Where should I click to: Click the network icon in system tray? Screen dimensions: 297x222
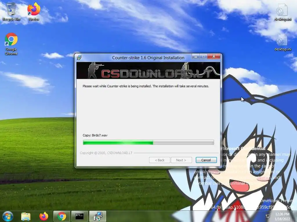[x=268, y=216]
